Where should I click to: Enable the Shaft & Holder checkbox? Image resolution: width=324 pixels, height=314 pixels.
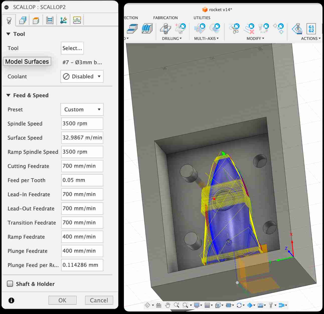[10, 284]
